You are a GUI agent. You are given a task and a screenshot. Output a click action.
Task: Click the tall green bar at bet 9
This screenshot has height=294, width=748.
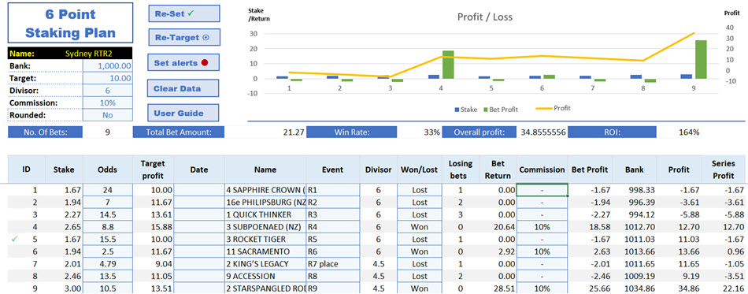point(700,59)
